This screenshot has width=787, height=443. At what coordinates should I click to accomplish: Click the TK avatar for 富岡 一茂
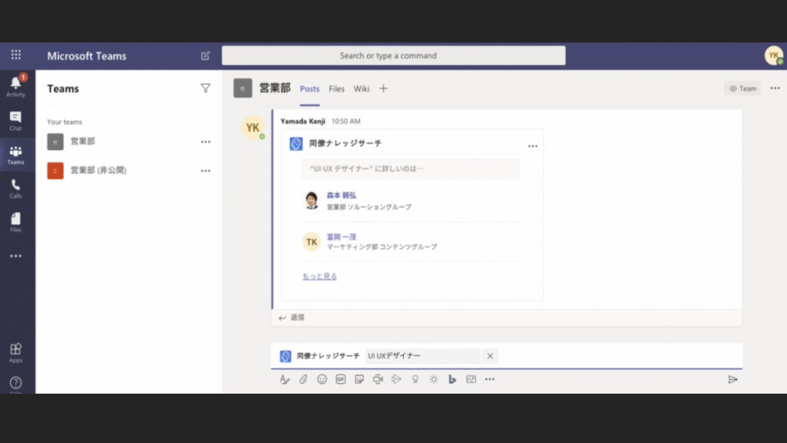click(312, 242)
